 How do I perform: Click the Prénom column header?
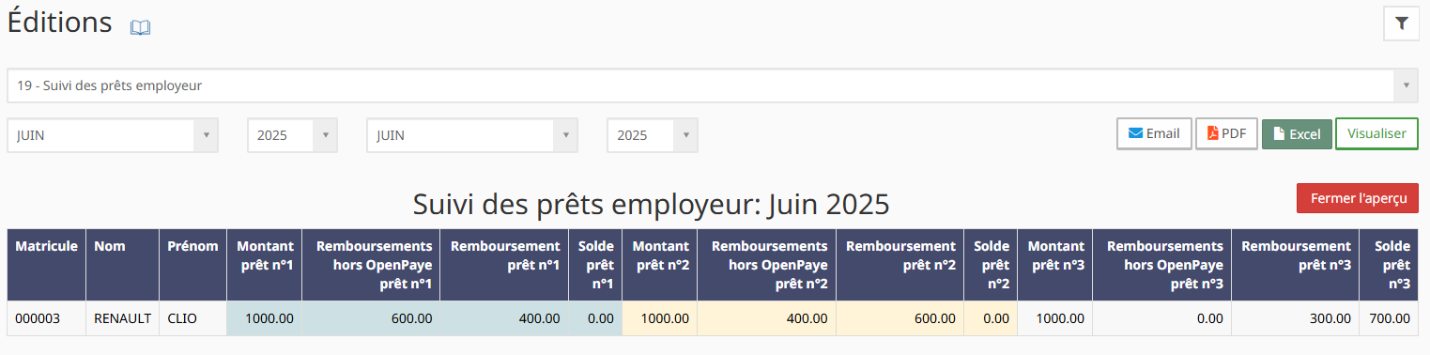pos(192,264)
